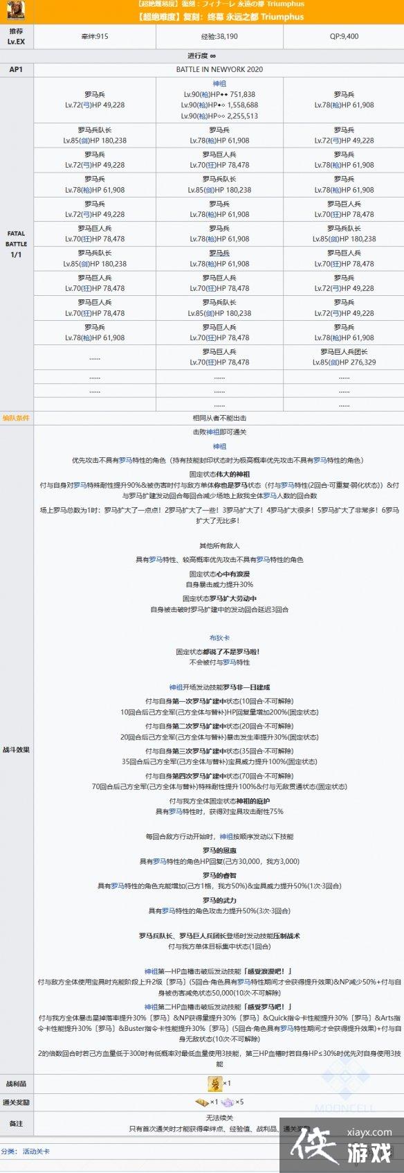This screenshot has width=404, height=1173.
Task: Open 罗马 link in 对宝具攻击耐性75% line
Action: click(176, 811)
